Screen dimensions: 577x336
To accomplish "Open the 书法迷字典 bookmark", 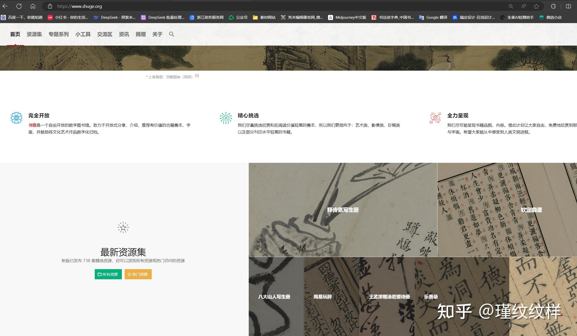I will pyautogui.click(x=393, y=17).
